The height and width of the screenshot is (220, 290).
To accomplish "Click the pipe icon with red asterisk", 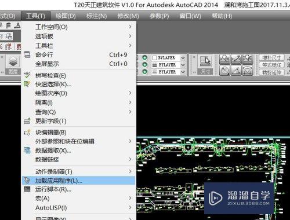I will point(8,46).
